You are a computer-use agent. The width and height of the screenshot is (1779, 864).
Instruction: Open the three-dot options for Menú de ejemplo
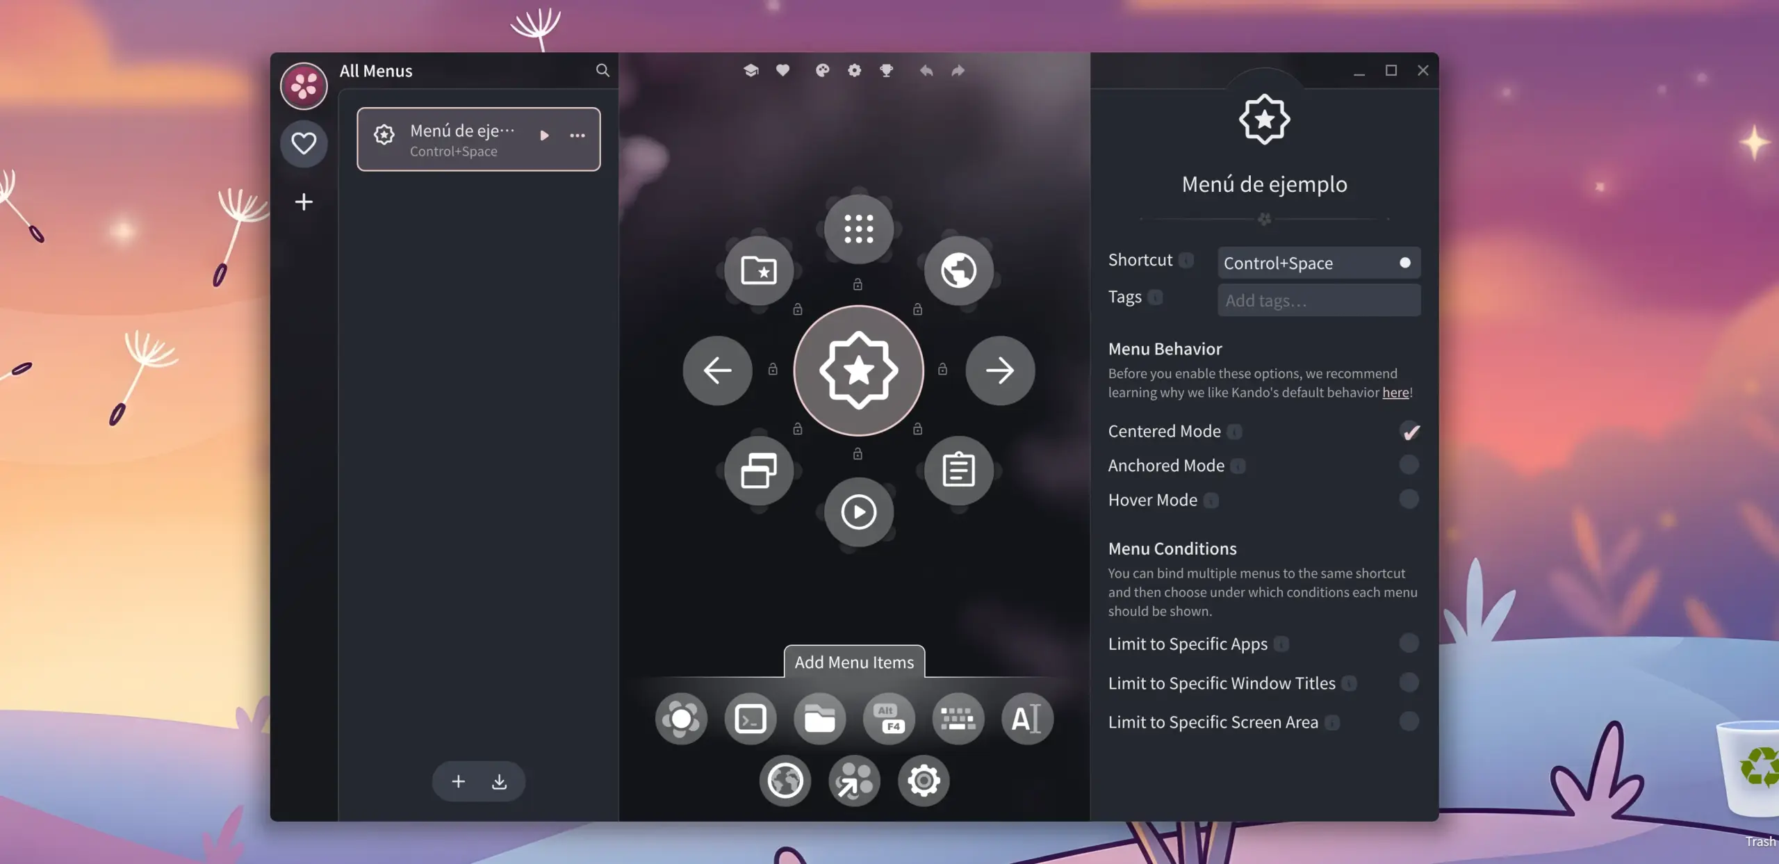click(577, 136)
